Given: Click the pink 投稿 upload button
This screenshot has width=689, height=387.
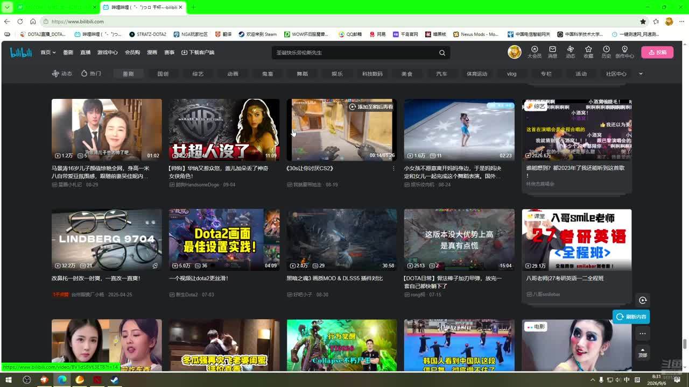Looking at the screenshot, I should pos(657,52).
